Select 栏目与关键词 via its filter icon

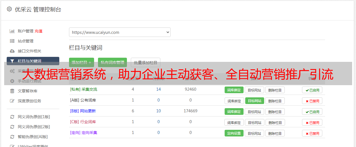pyautogui.click(x=12, y=61)
